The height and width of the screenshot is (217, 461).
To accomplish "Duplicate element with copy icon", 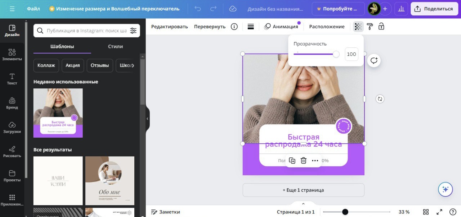I will (292, 161).
